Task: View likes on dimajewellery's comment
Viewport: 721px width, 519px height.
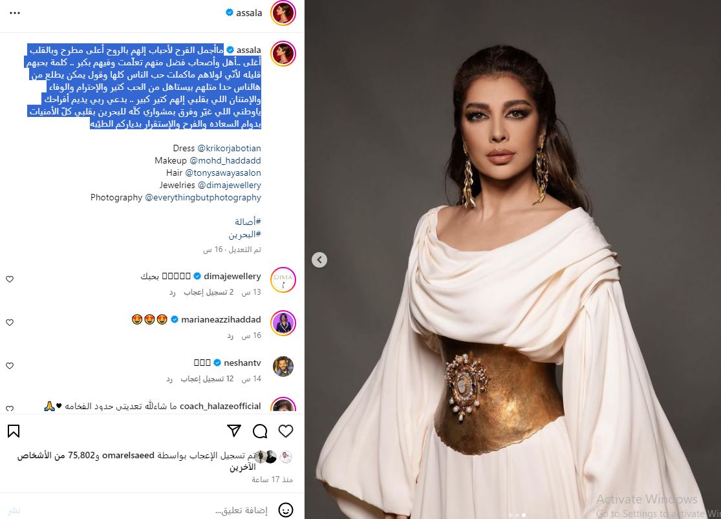Action: tap(209, 292)
